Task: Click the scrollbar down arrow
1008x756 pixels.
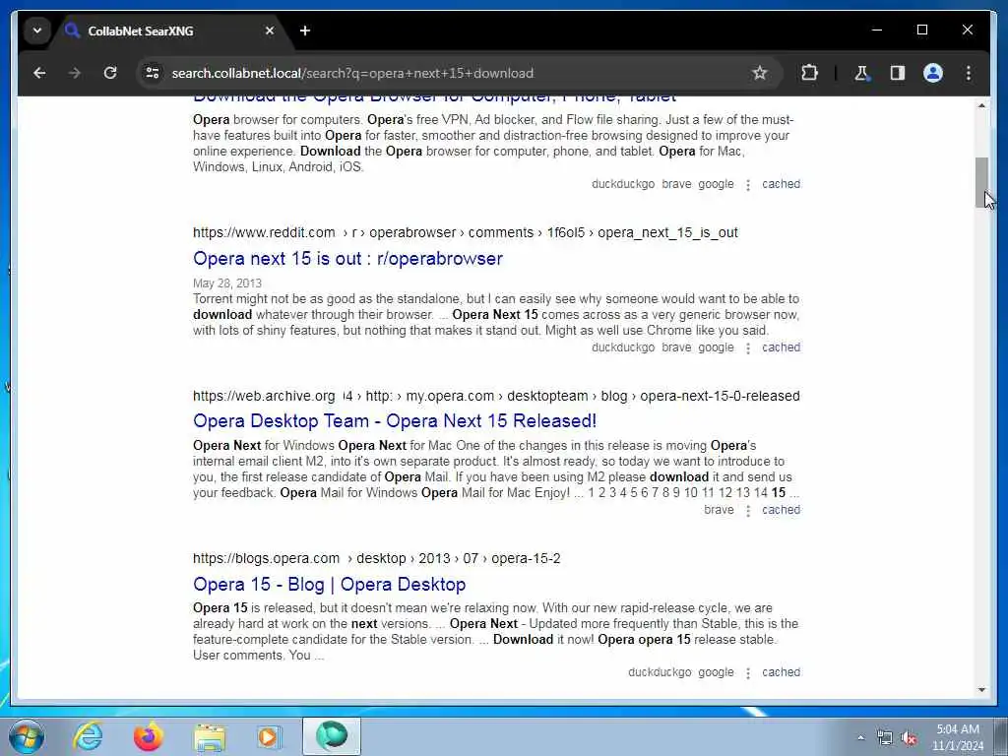Action: point(981,690)
